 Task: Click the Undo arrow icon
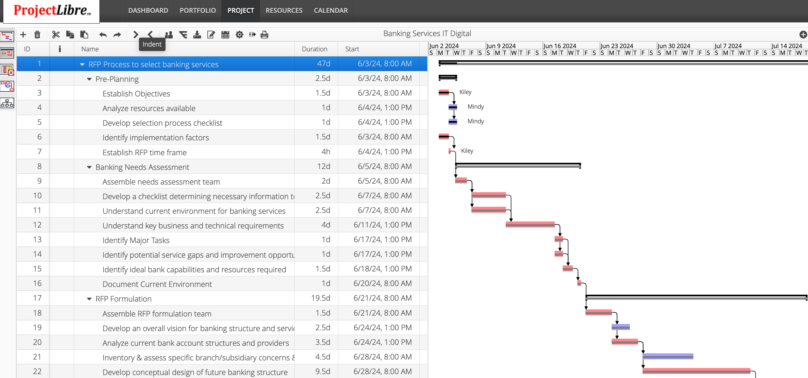102,34
